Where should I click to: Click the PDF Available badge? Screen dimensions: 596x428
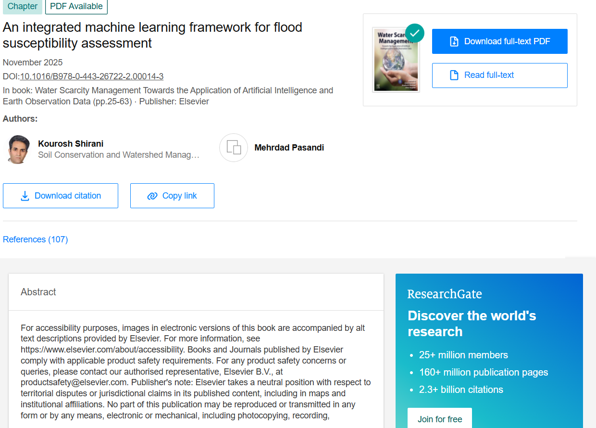point(76,6)
